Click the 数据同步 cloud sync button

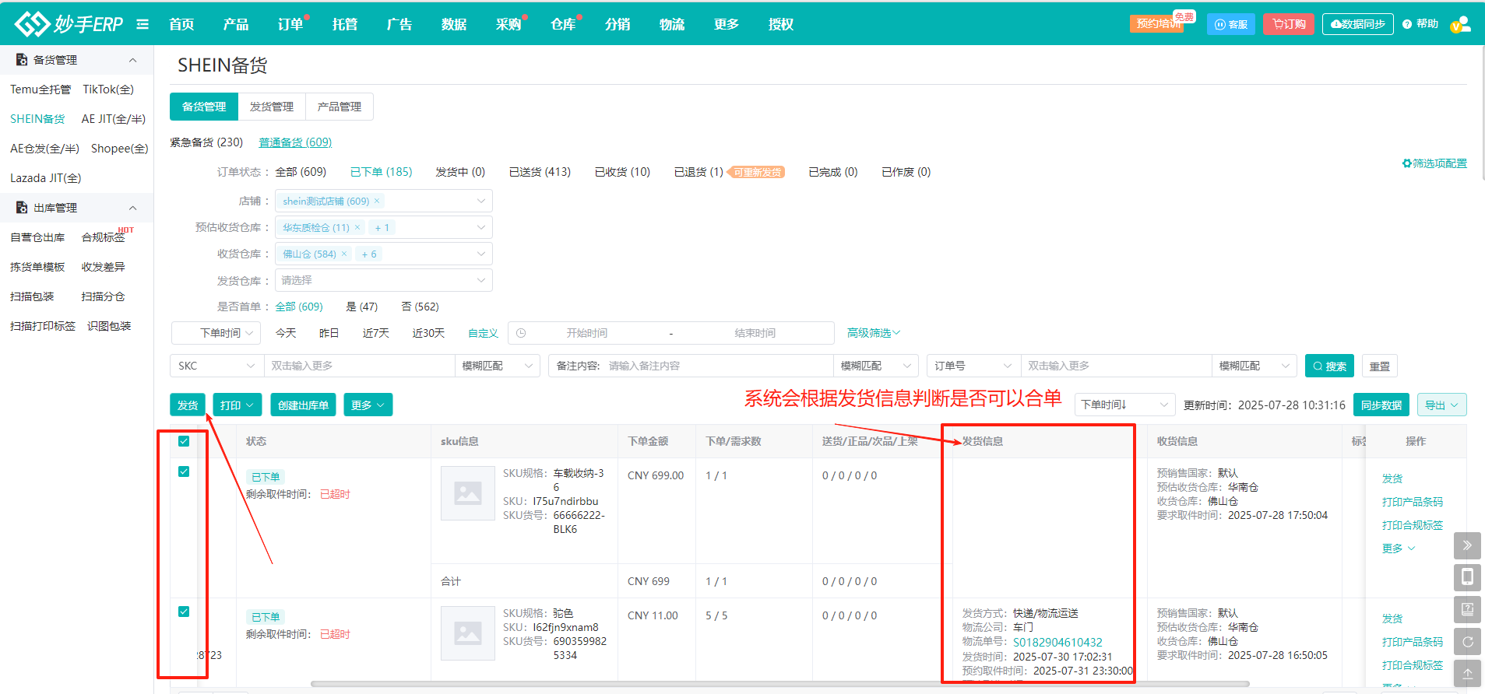[1358, 24]
